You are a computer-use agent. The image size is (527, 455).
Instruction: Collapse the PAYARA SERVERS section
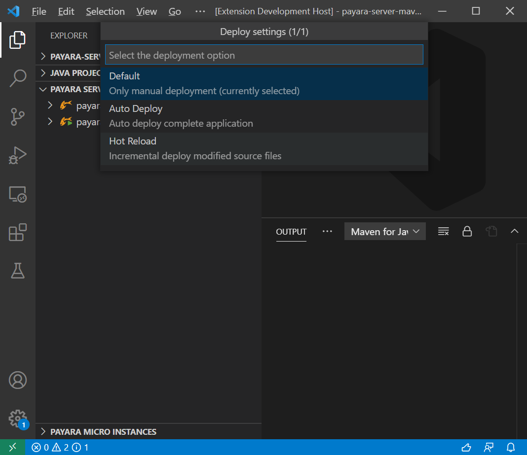[72, 89]
